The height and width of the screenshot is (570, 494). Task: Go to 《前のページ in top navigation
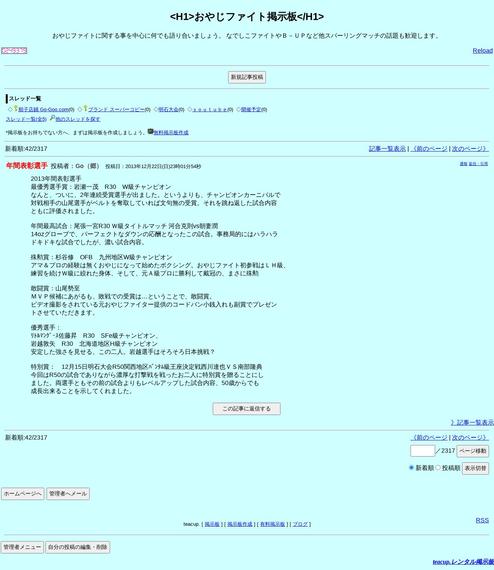coord(429,149)
